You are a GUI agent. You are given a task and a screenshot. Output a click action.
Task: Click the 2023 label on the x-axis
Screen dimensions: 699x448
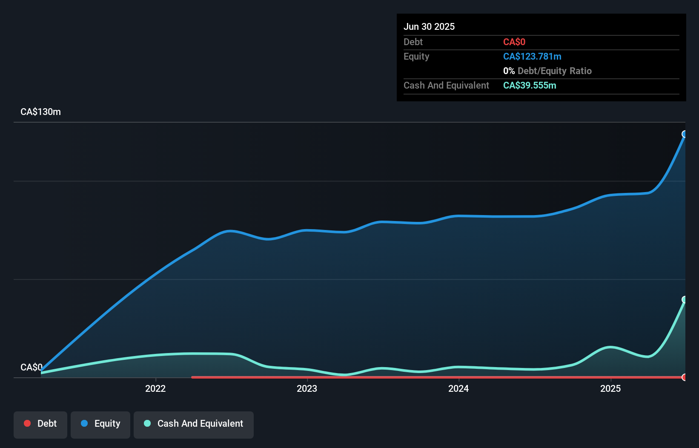coord(307,388)
